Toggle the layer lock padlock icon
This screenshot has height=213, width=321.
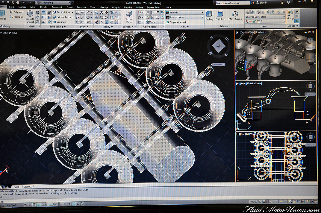click(x=255, y=22)
